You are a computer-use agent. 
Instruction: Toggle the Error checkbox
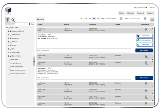(11, 49)
